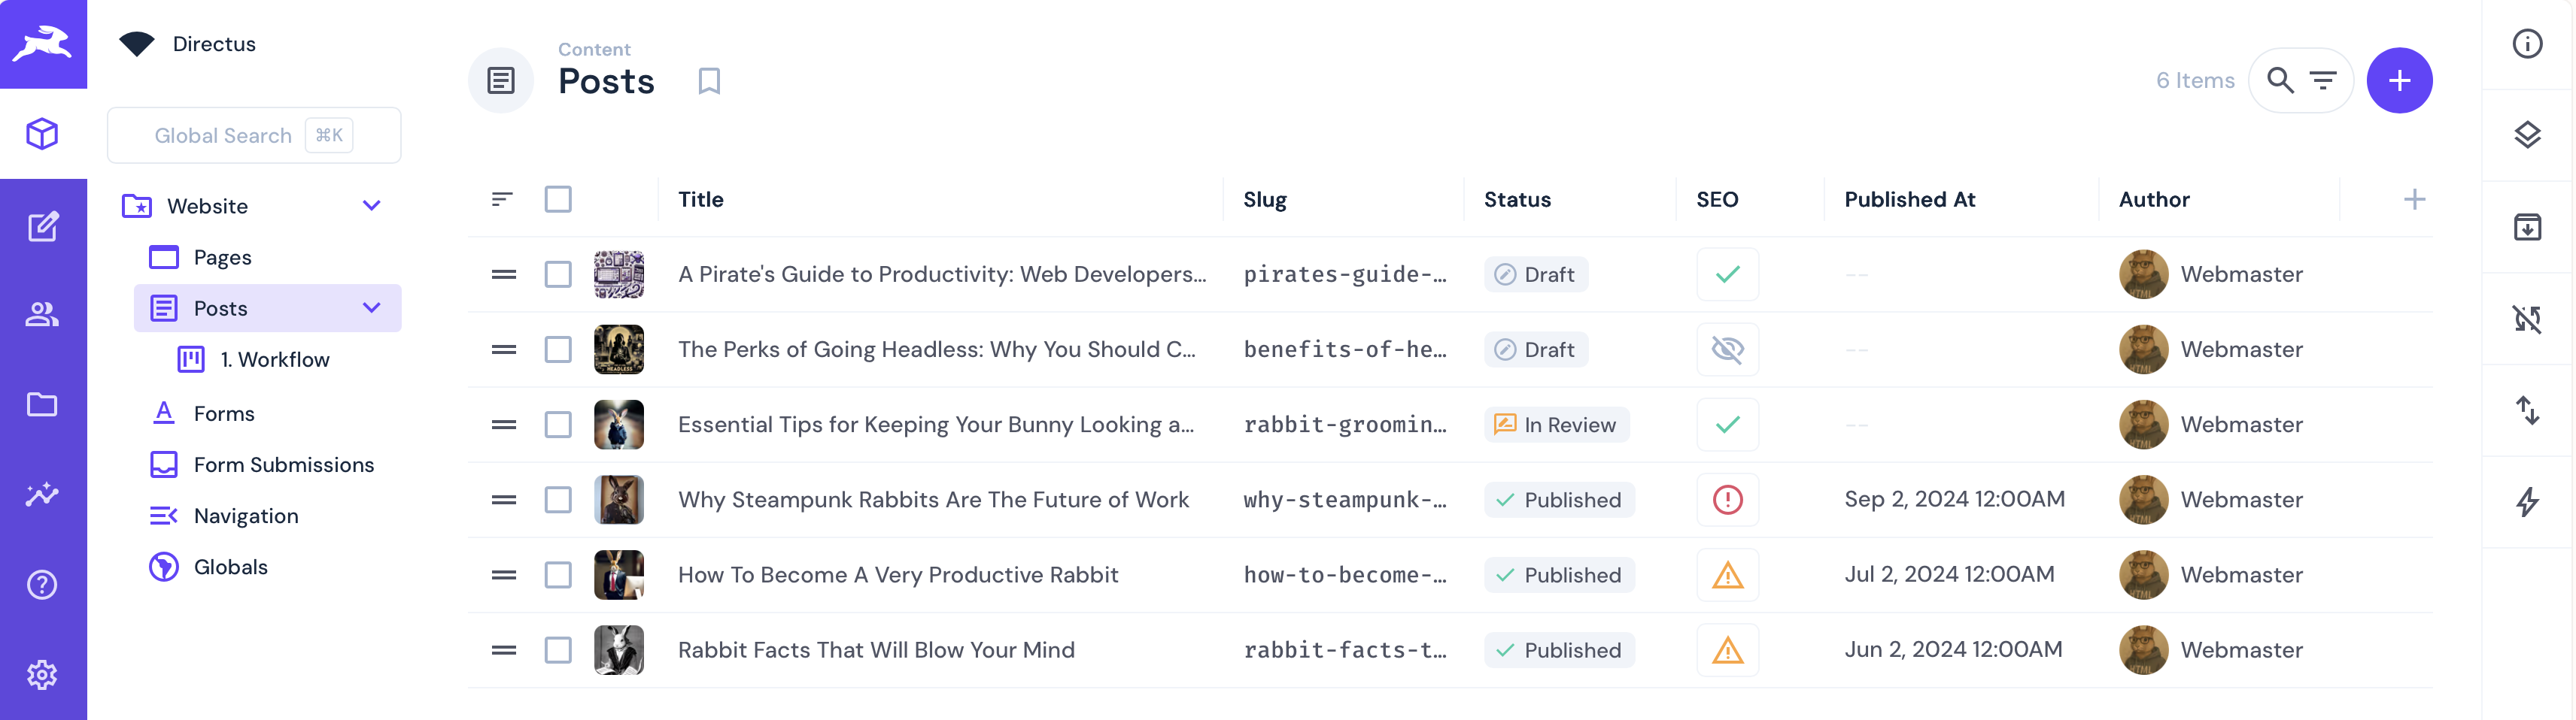The height and width of the screenshot is (720, 2576).
Task: Bookmark the Posts collection
Action: tap(709, 81)
